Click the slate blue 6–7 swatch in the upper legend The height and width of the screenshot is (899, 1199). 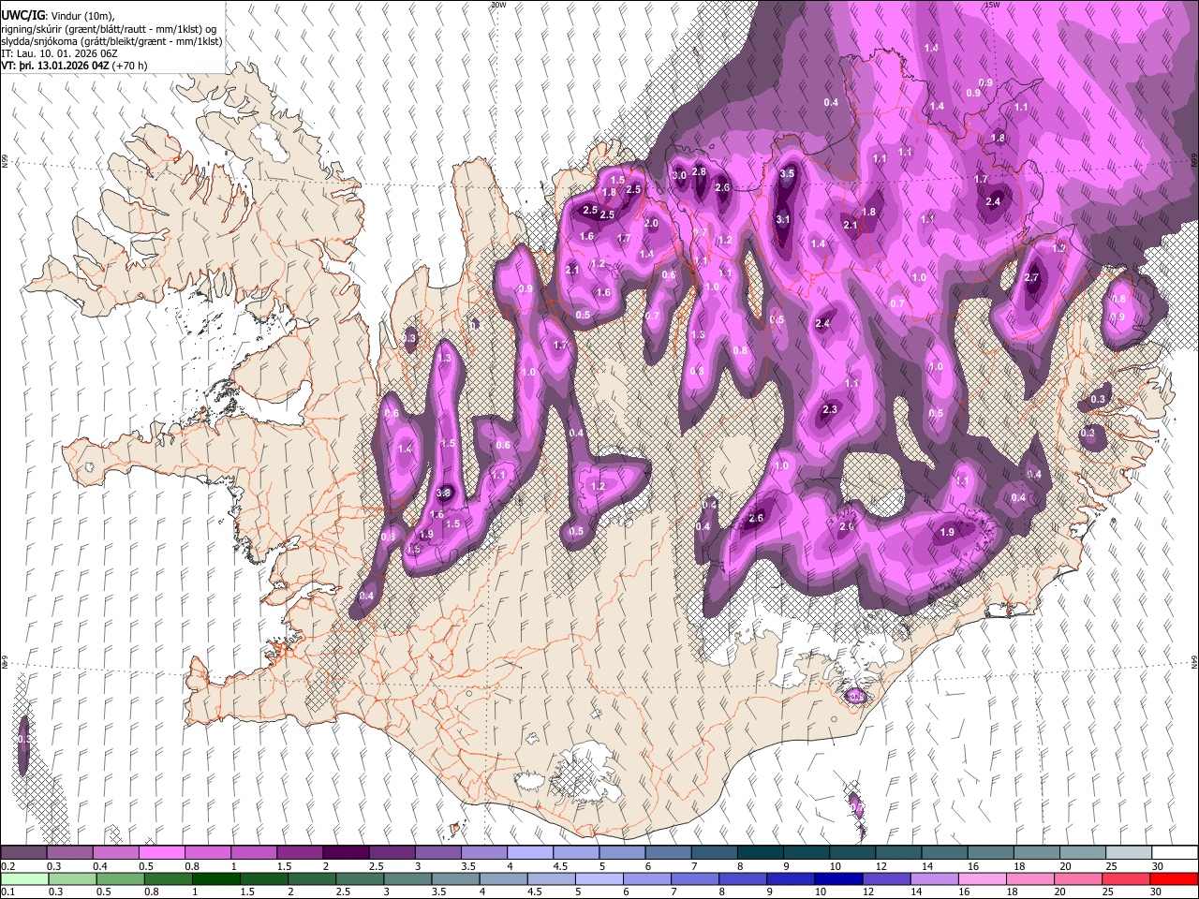tap(668, 853)
